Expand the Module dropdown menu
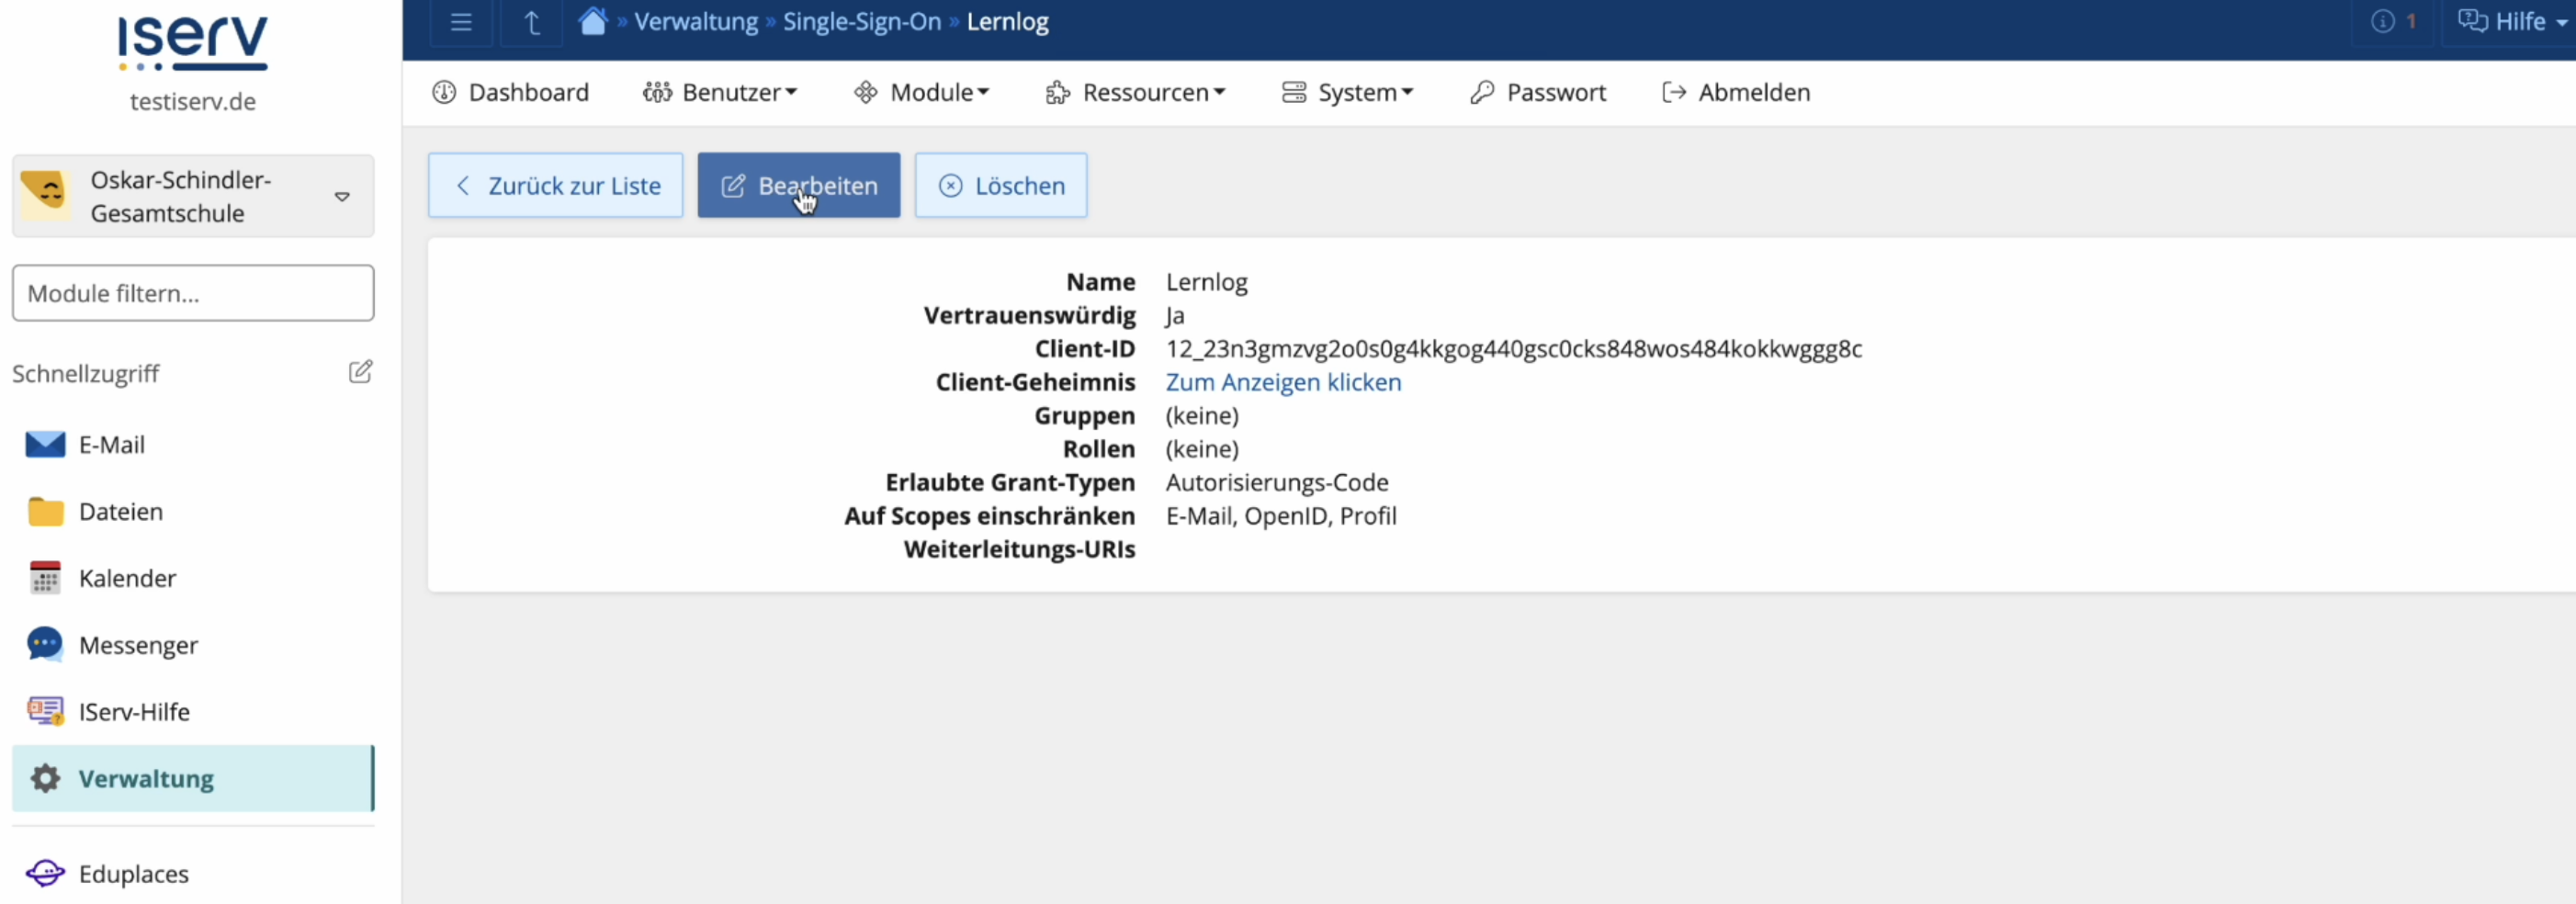 point(921,93)
